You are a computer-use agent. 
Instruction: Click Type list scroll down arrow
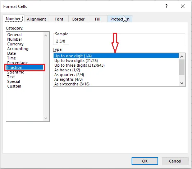[x=182, y=83]
